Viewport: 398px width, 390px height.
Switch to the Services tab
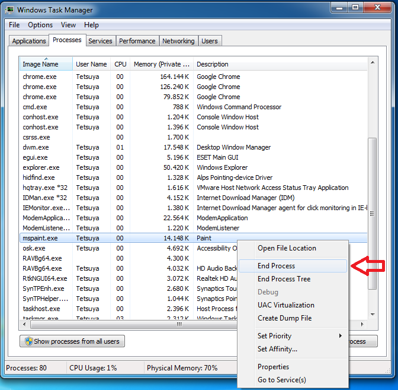100,41
